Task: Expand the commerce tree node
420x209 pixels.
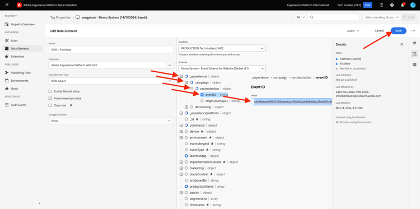Action: click(x=181, y=126)
